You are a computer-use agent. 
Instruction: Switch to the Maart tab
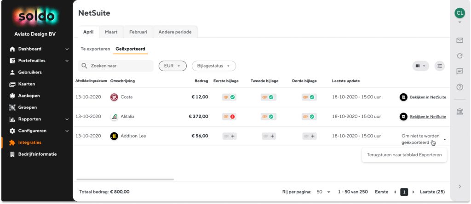111,32
